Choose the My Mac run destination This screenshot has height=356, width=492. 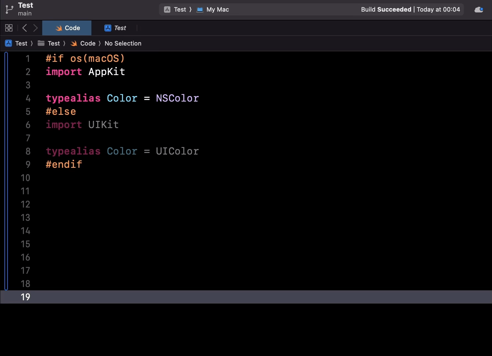click(218, 9)
